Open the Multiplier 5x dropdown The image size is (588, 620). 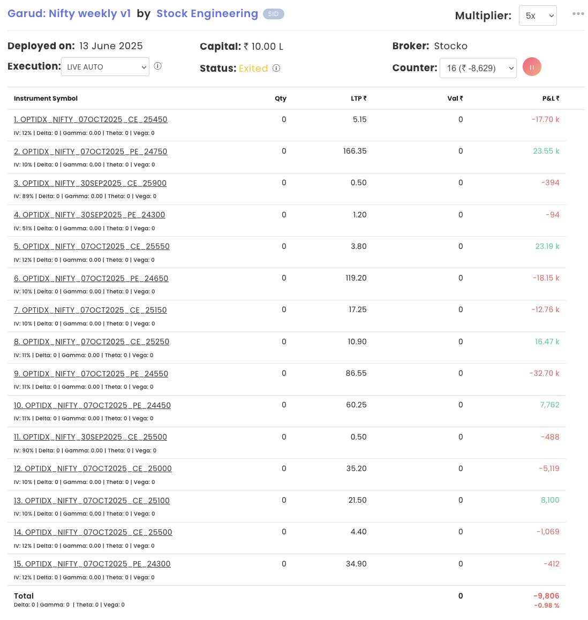537,16
